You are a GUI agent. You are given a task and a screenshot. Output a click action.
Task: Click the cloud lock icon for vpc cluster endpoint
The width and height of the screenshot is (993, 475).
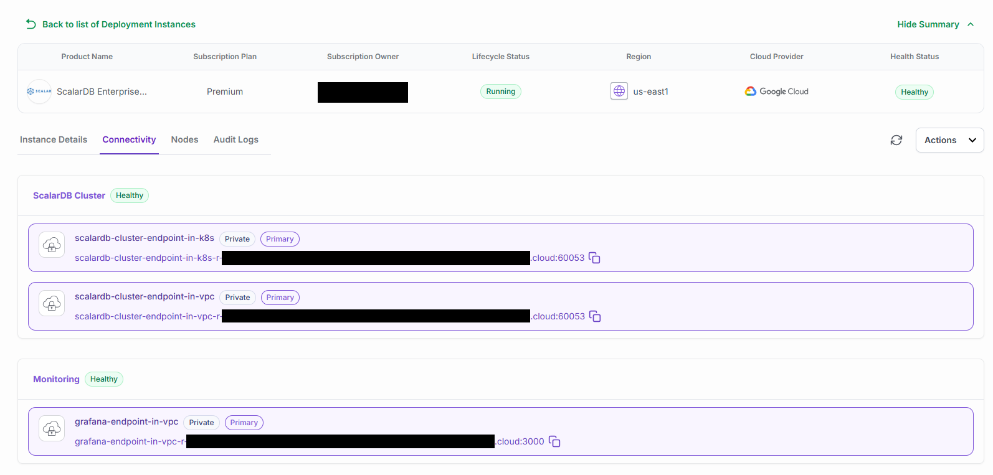pyautogui.click(x=52, y=304)
